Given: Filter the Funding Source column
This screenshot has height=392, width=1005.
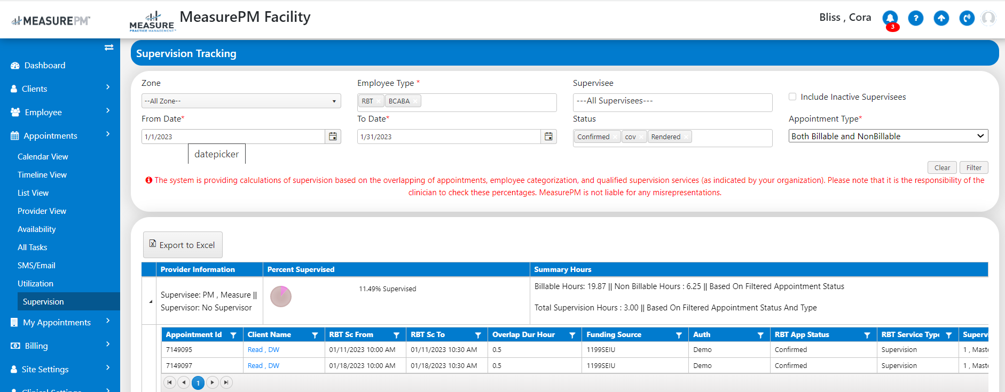Looking at the screenshot, I should (679, 335).
